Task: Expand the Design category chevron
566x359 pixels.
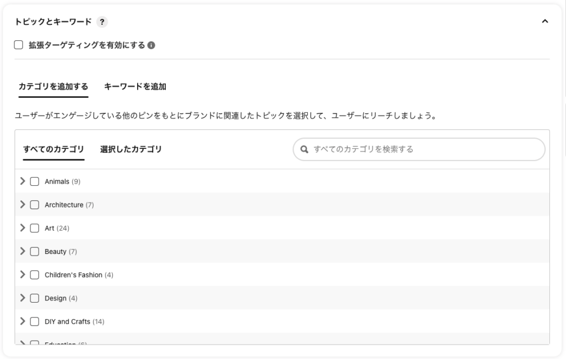Action: 22,298
